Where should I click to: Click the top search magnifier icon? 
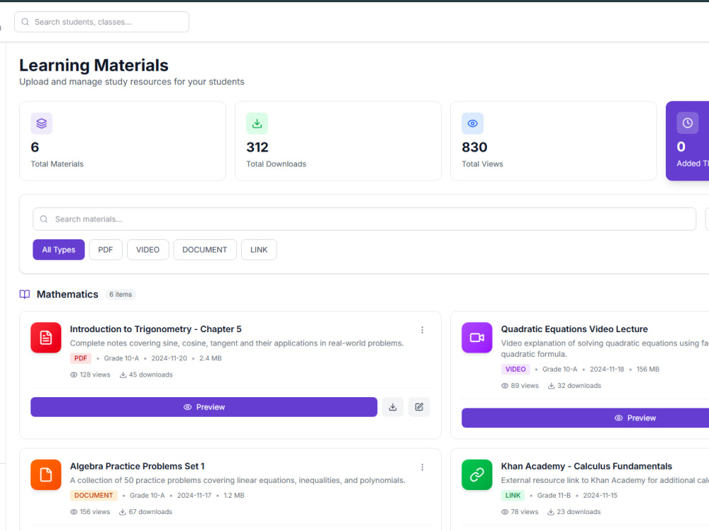coord(26,22)
